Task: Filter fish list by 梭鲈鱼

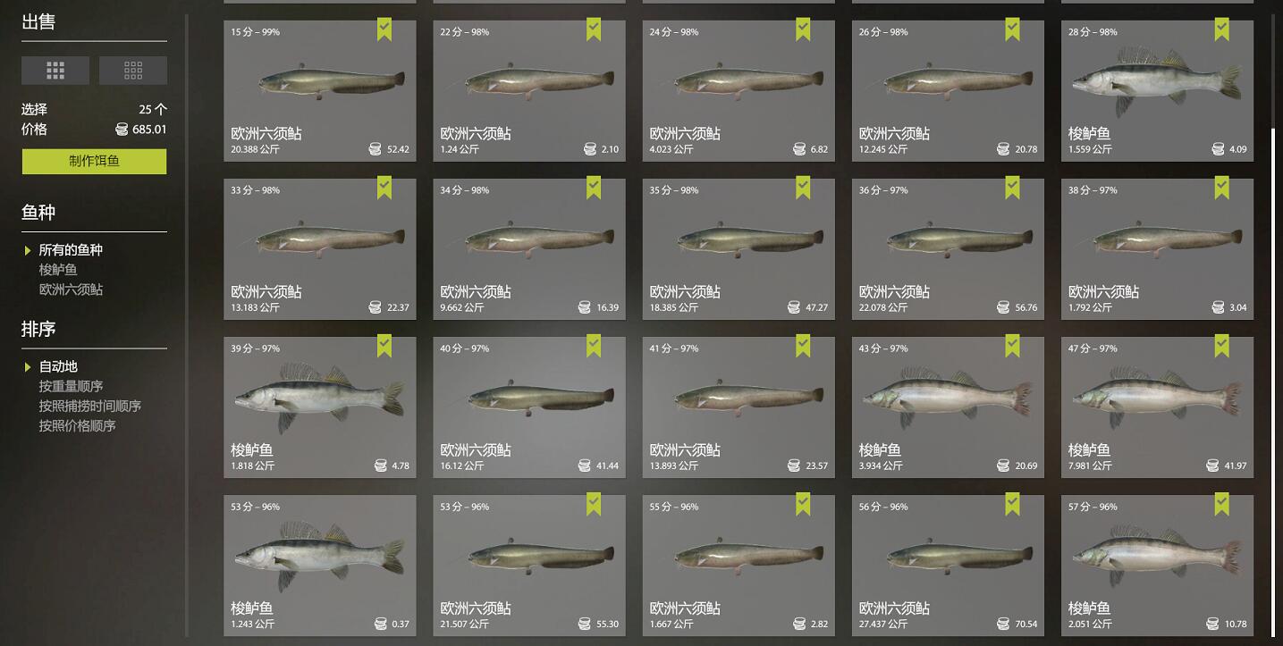Action: (x=58, y=270)
